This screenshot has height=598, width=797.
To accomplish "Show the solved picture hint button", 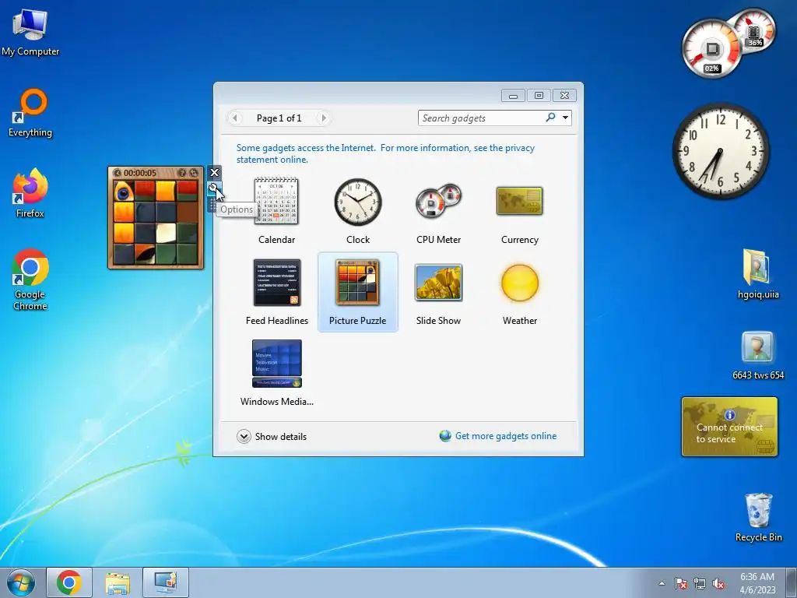I will tap(182, 173).
